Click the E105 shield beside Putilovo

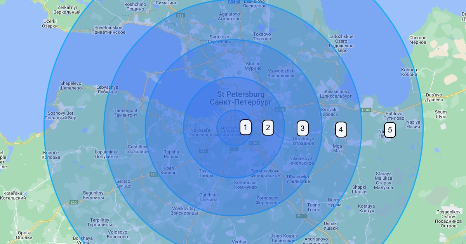click(x=366, y=110)
